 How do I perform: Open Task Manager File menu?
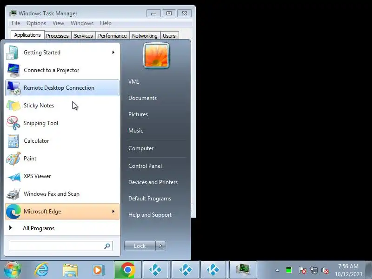click(16, 23)
